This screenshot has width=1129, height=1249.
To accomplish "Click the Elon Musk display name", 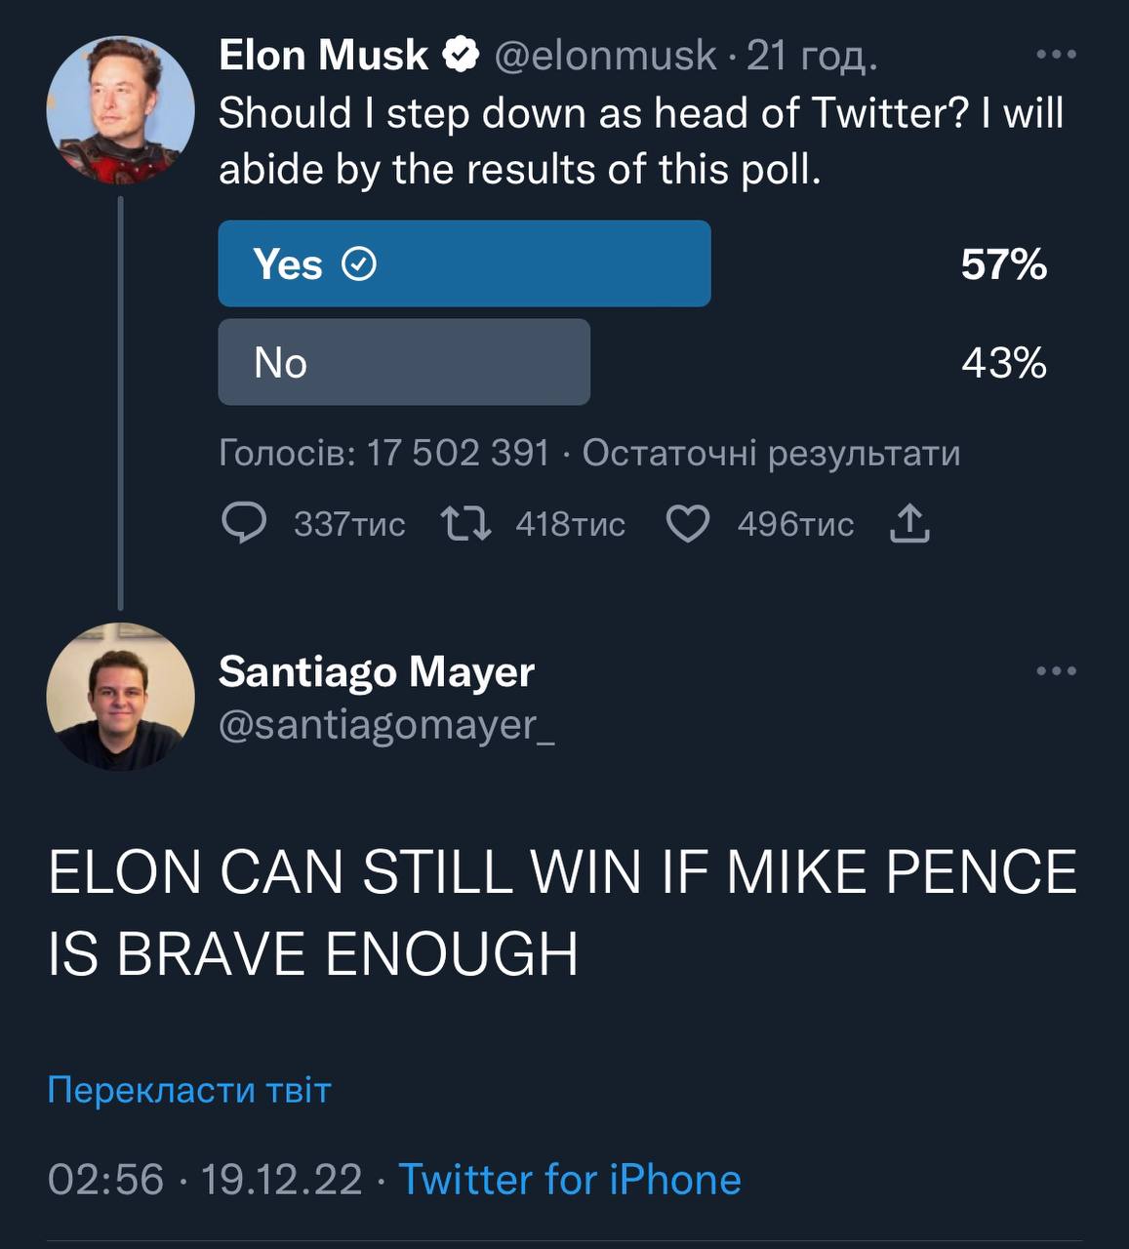I will 323,56.
